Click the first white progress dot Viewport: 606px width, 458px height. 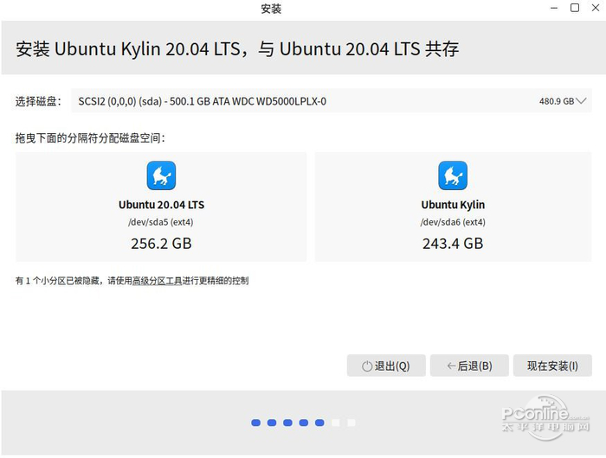click(x=335, y=423)
